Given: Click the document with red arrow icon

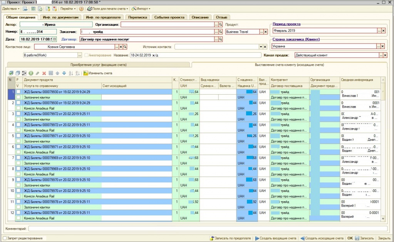Looking at the screenshot, I should pyautogui.click(x=55, y=9).
